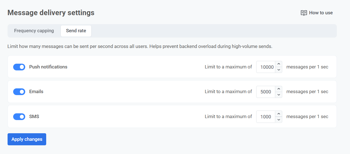Decrease the Push notifications limit with down arrow
Screen dimensions: 350x154
[x=279, y=70]
